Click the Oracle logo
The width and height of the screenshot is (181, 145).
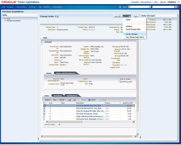[9, 2]
